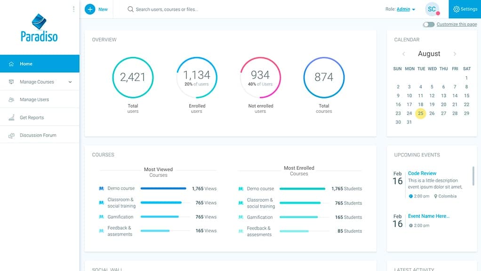481x271 pixels.
Task: Click Classroom & social training in Most Enrolled
Action: [x=261, y=203]
